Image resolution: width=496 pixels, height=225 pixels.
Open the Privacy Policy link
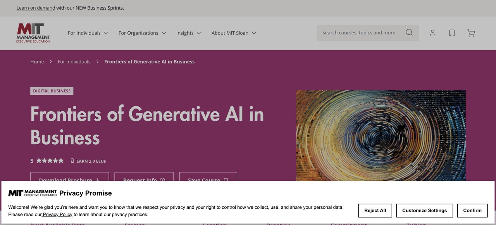coord(57,214)
